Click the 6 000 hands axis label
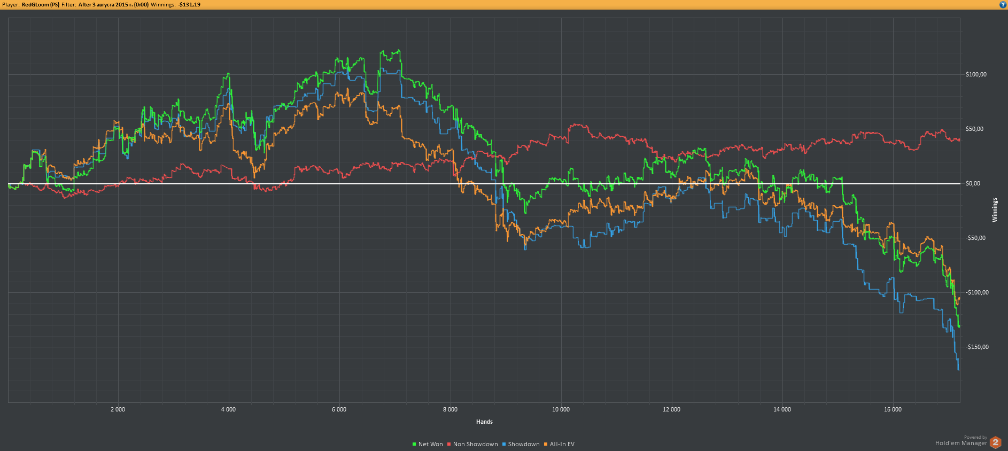The width and height of the screenshot is (1008, 451). [339, 409]
